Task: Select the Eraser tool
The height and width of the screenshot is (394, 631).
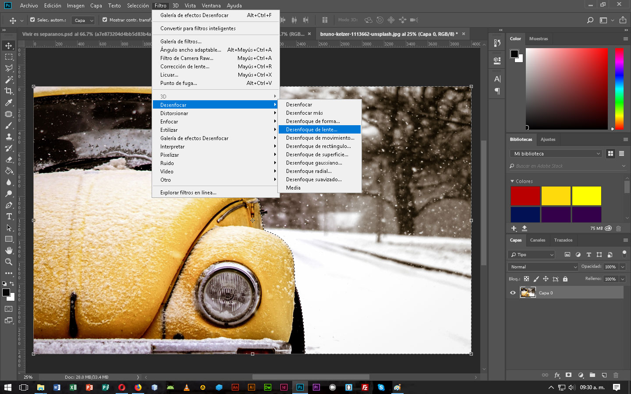Action: click(9, 159)
